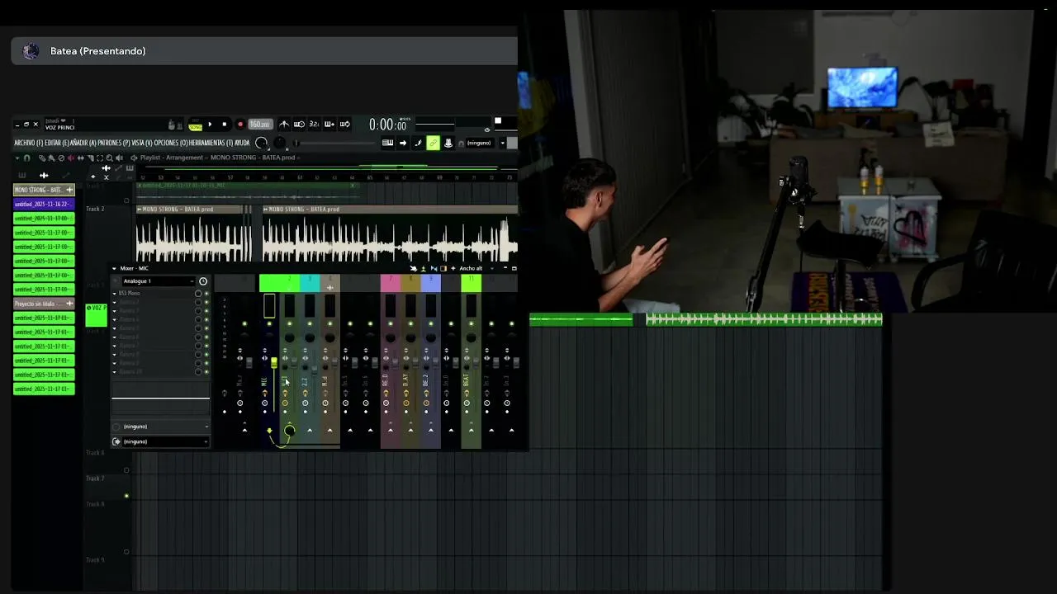Open the piano roll keyboard icon
This screenshot has width=1057, height=594.
tap(387, 143)
